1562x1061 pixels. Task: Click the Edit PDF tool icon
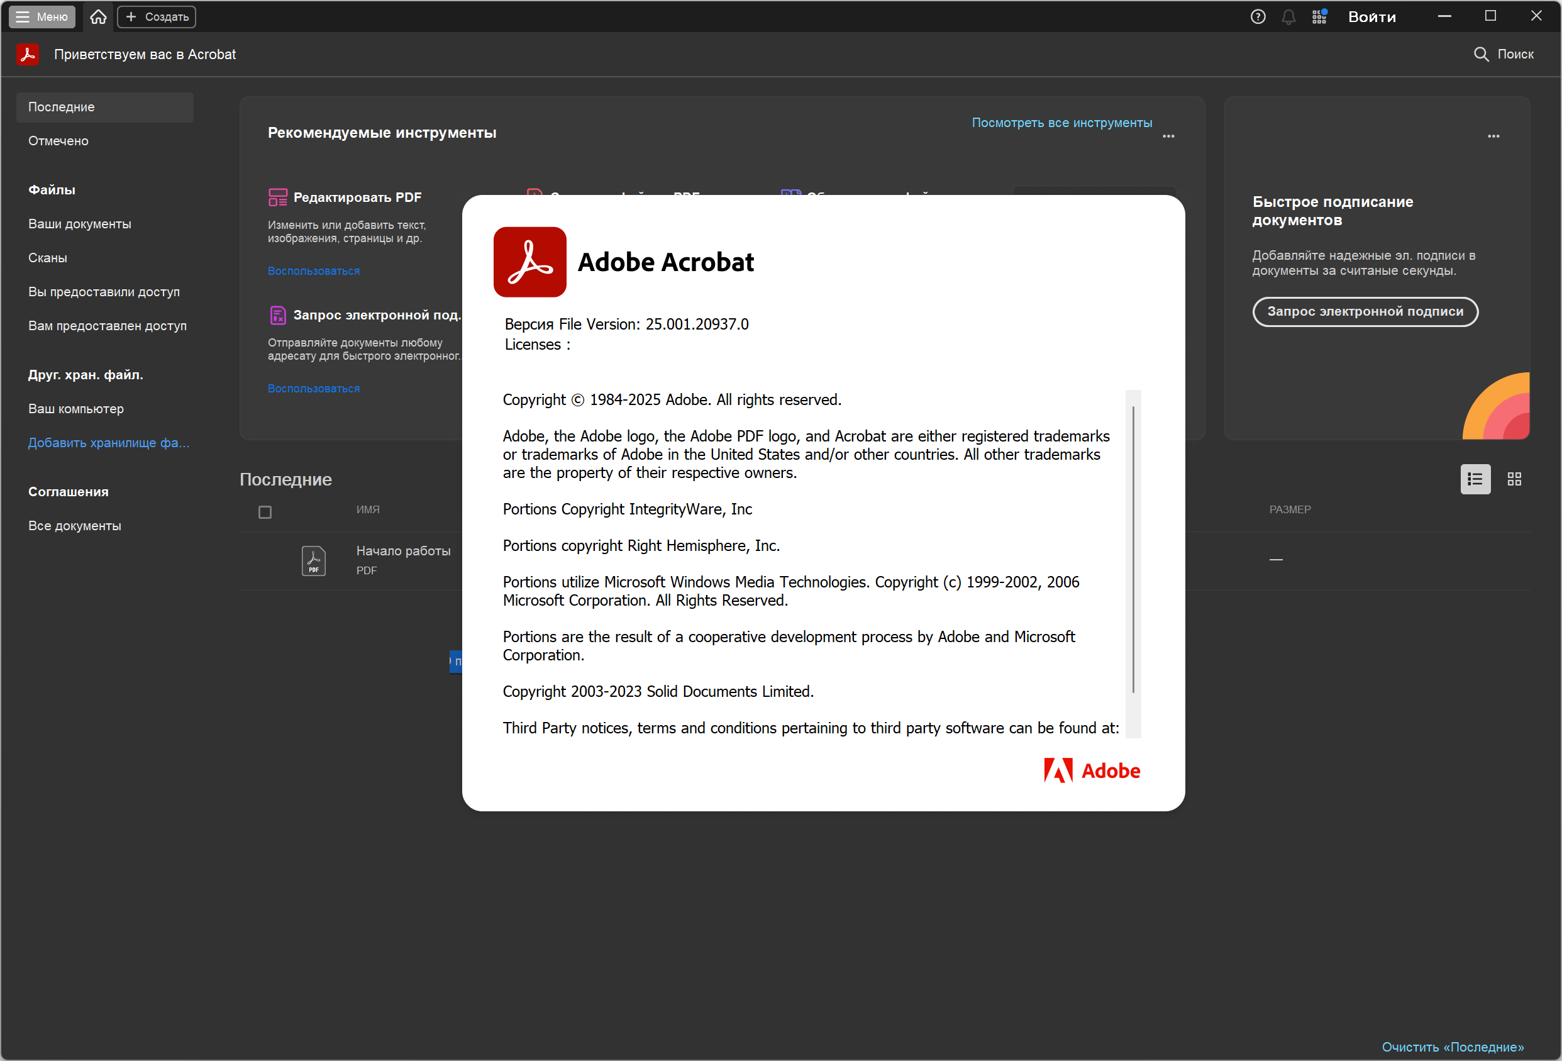click(277, 197)
